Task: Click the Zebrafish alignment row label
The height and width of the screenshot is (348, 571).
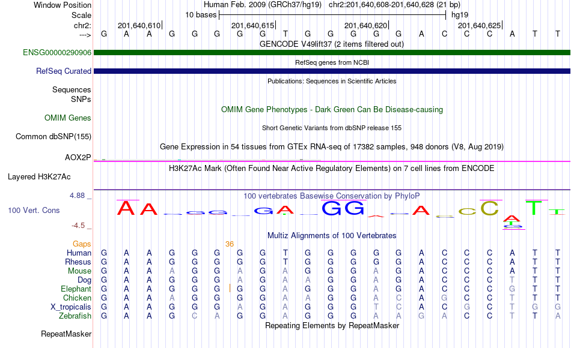Action: click(x=75, y=316)
